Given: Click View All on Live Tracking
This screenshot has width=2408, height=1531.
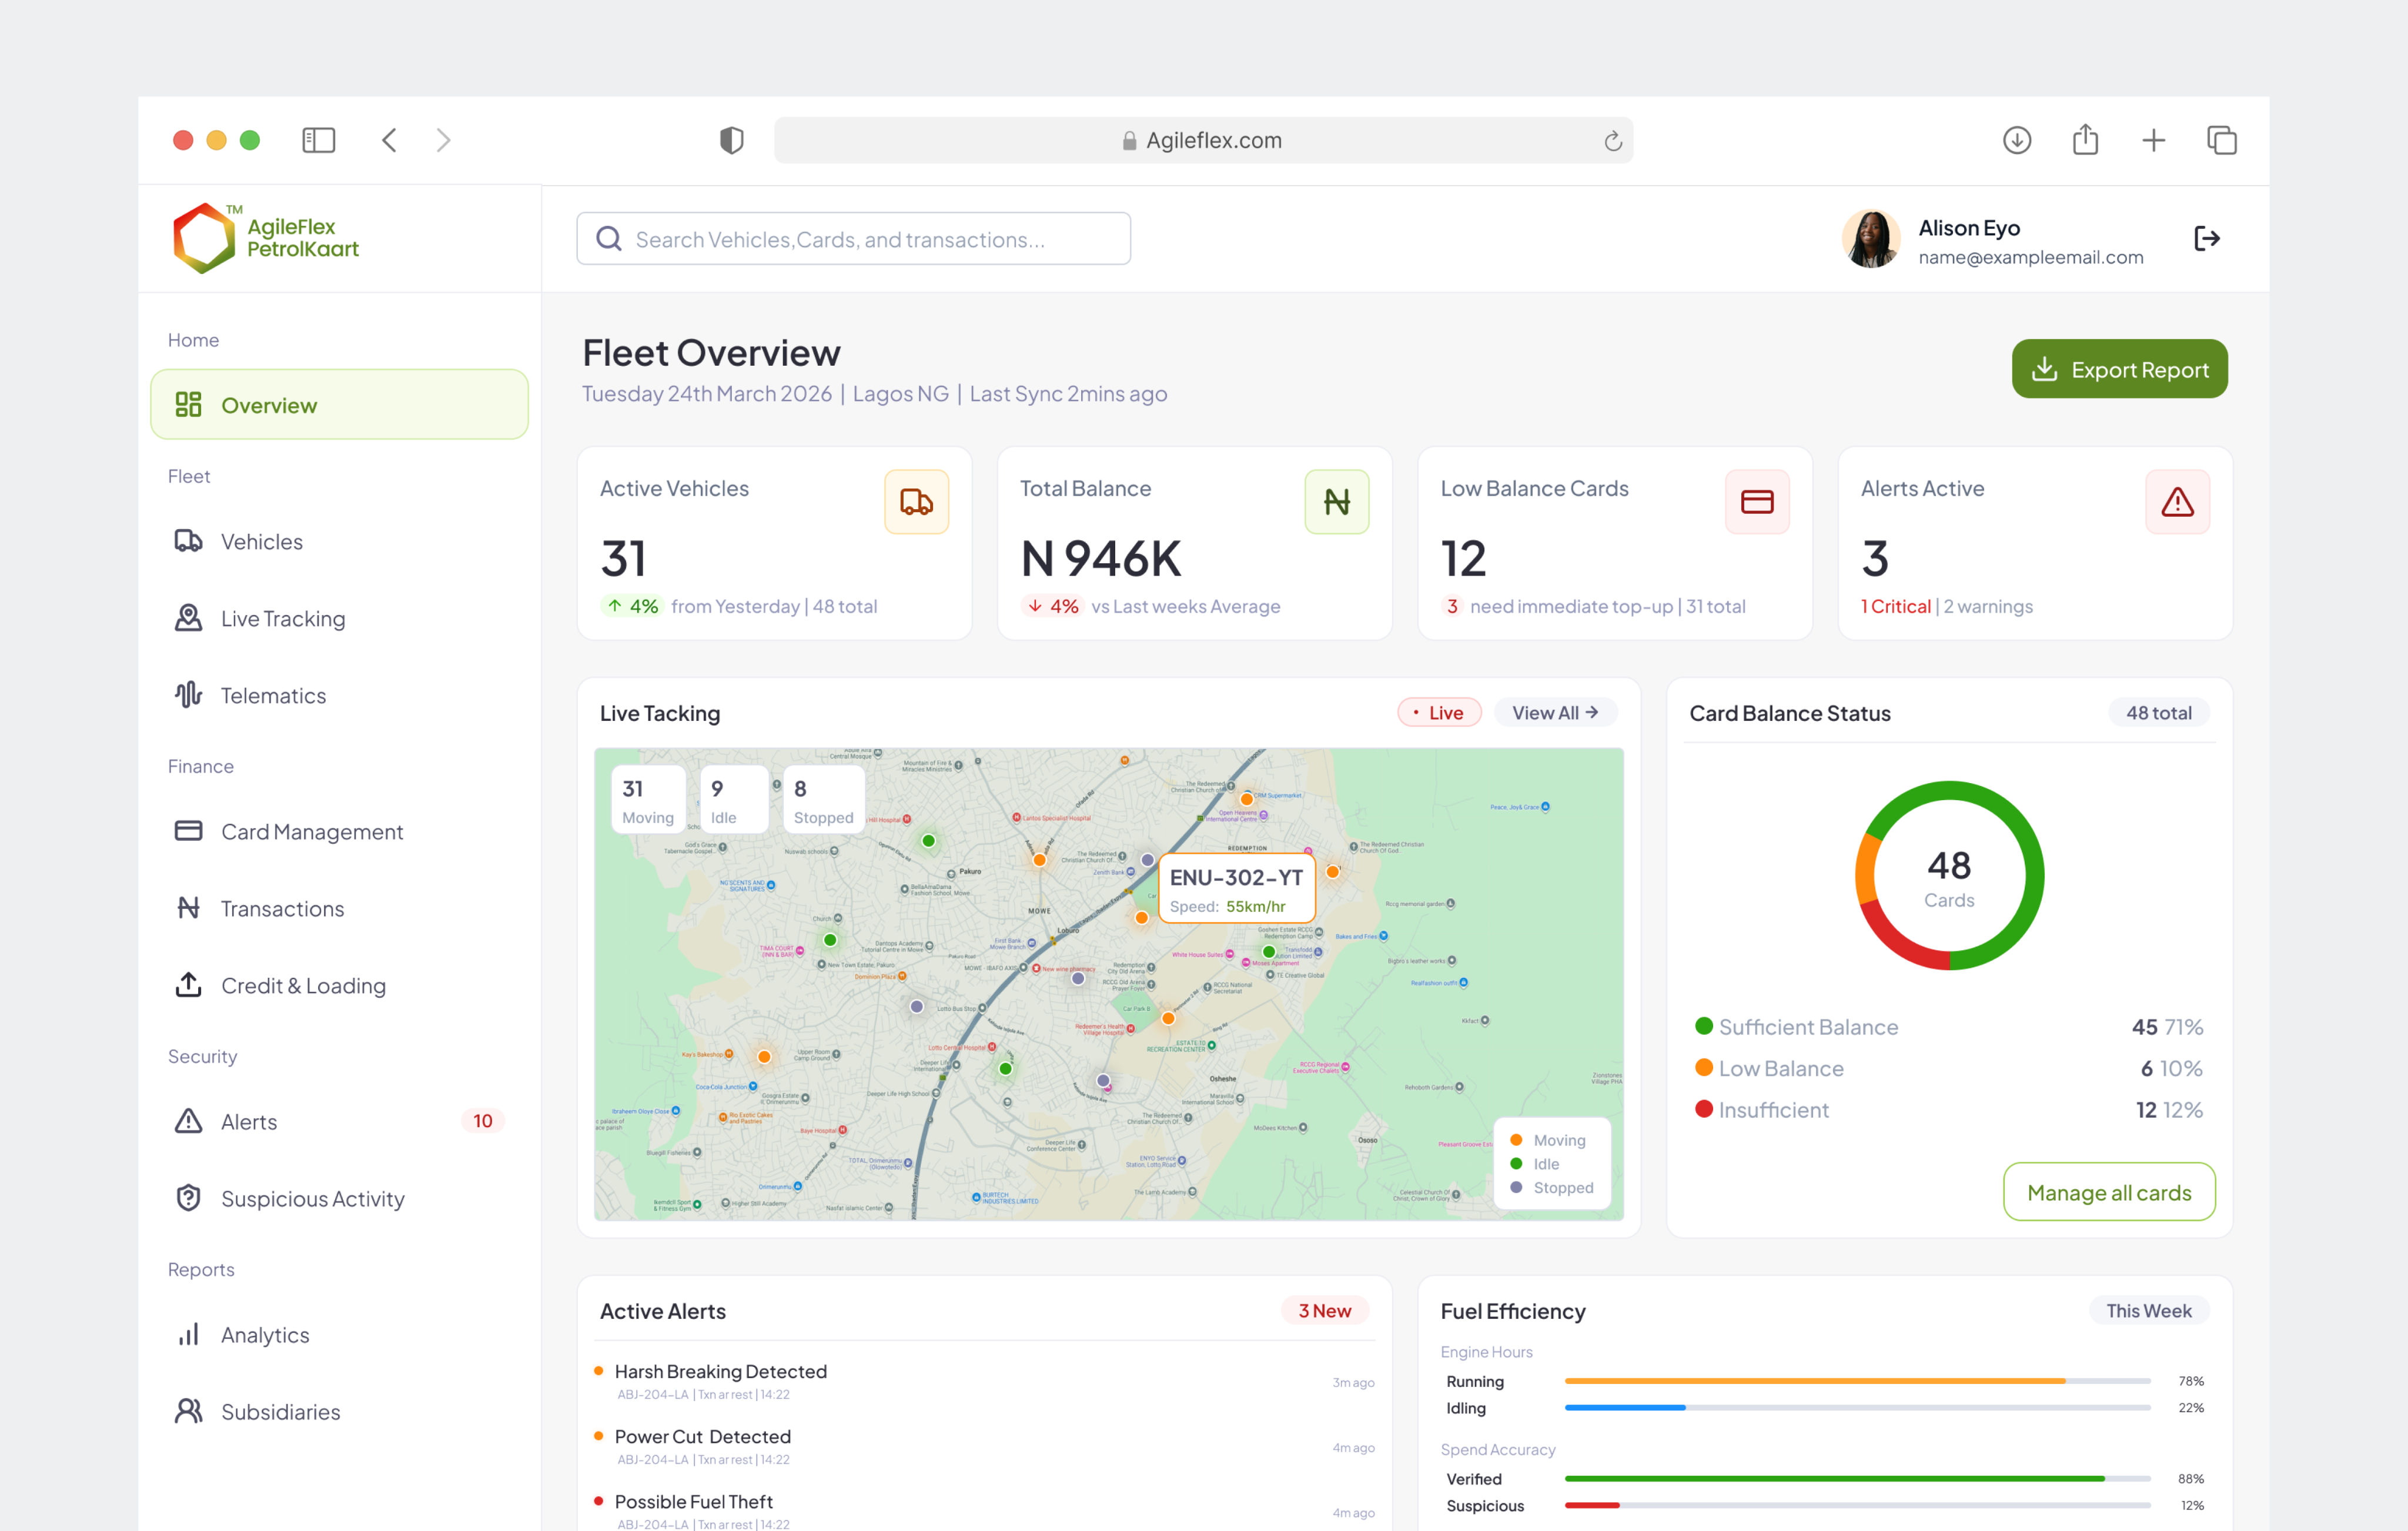Looking at the screenshot, I should tap(1555, 712).
